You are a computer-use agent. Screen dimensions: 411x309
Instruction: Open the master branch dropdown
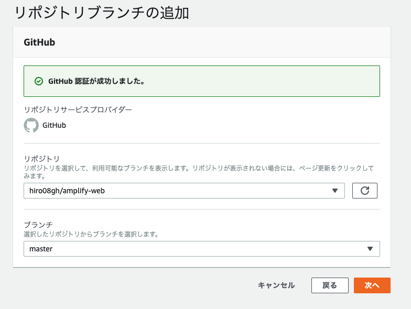tap(201, 249)
